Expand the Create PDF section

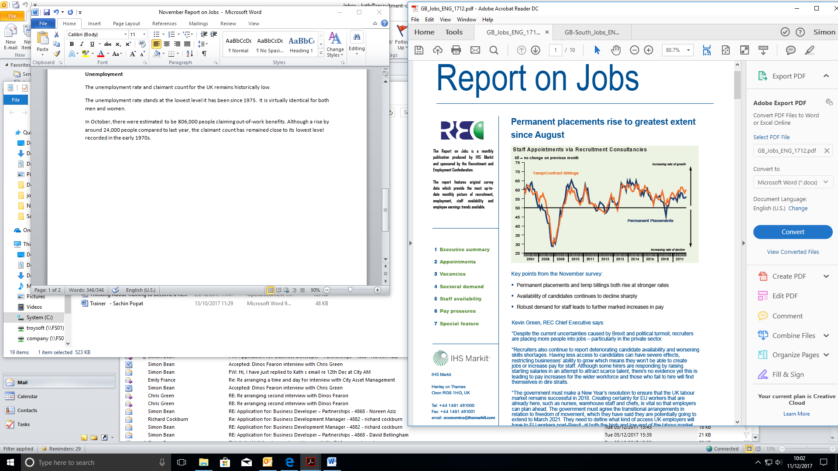[x=826, y=276]
